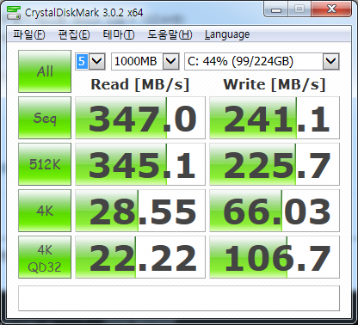
Task: Start the Seq benchmark test
Action: point(45,118)
